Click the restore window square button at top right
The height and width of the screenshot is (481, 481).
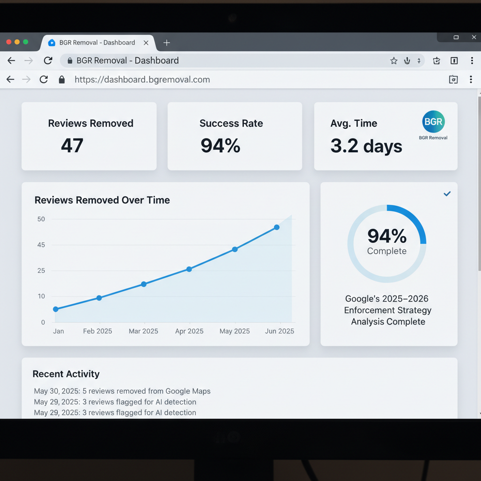(x=456, y=38)
